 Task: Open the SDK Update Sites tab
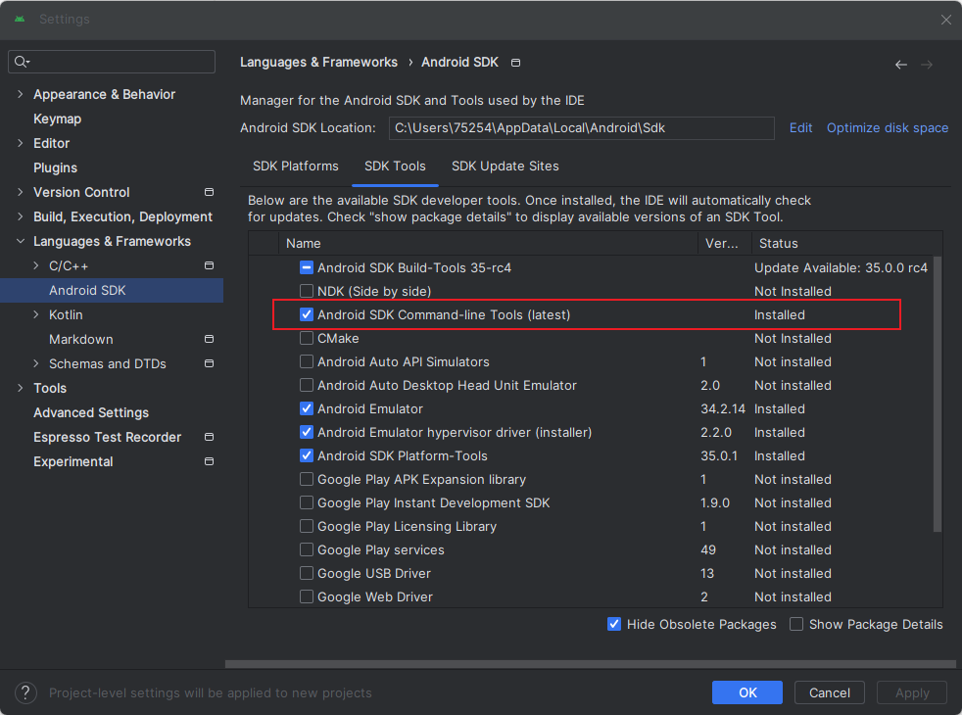(505, 167)
